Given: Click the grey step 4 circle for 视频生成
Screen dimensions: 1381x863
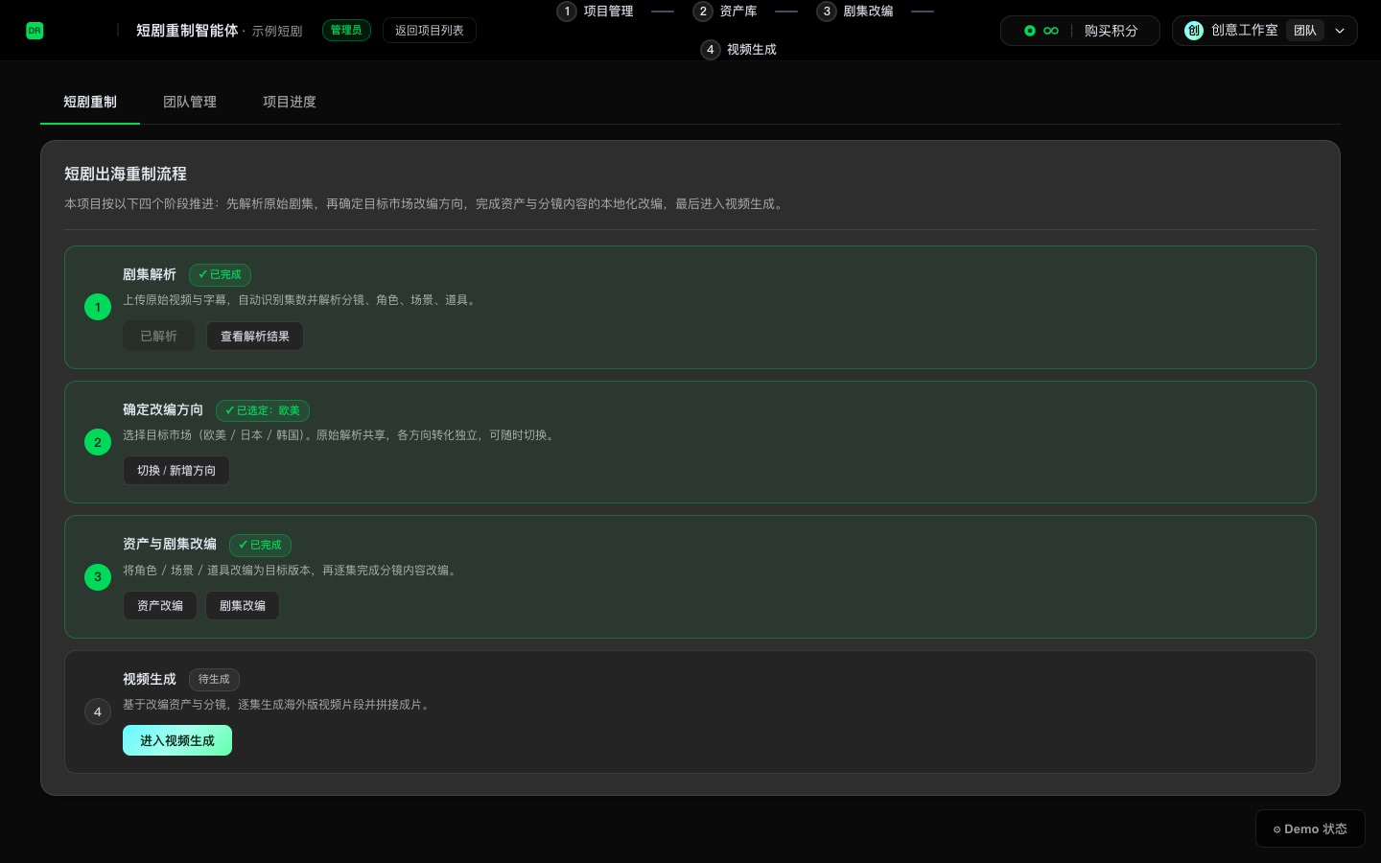Looking at the screenshot, I should click(98, 712).
